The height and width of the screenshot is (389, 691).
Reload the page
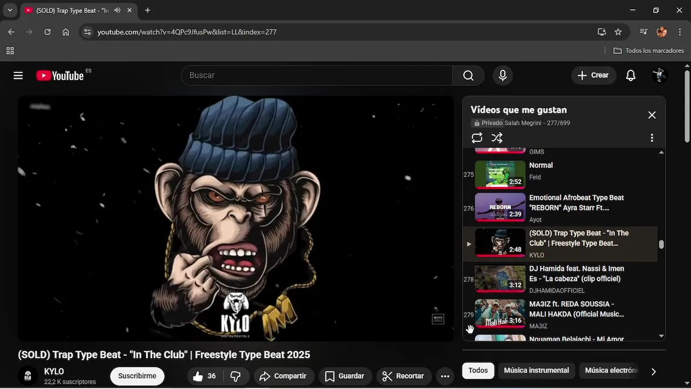coord(48,32)
